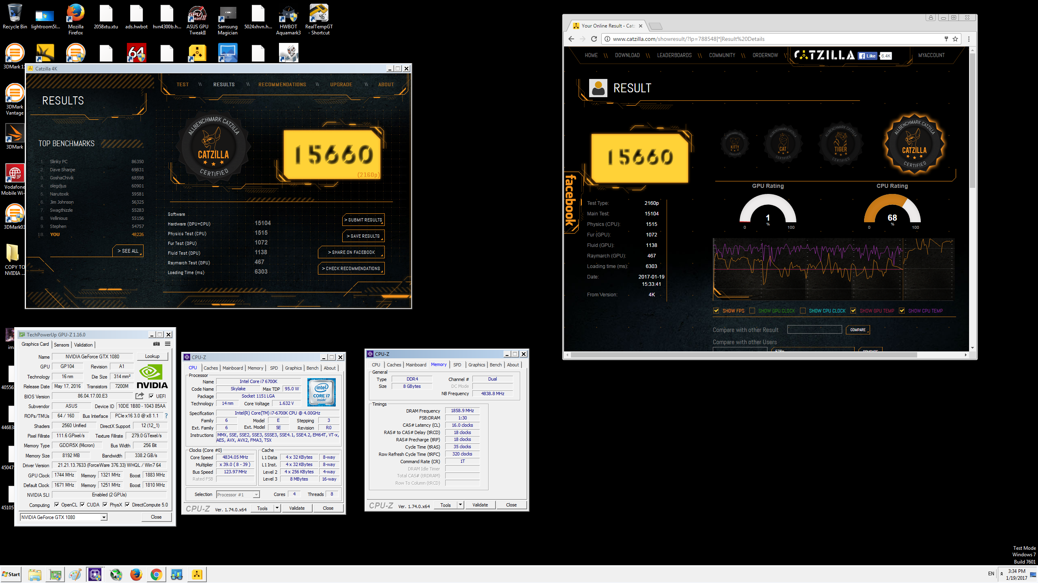The width and height of the screenshot is (1038, 583).
Task: Reload the Catzilla result page in Chrome
Action: [594, 39]
